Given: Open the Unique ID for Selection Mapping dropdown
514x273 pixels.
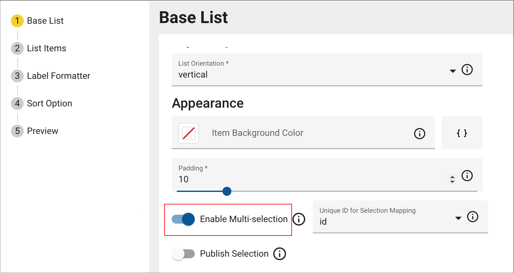Looking at the screenshot, I should pyautogui.click(x=458, y=218).
